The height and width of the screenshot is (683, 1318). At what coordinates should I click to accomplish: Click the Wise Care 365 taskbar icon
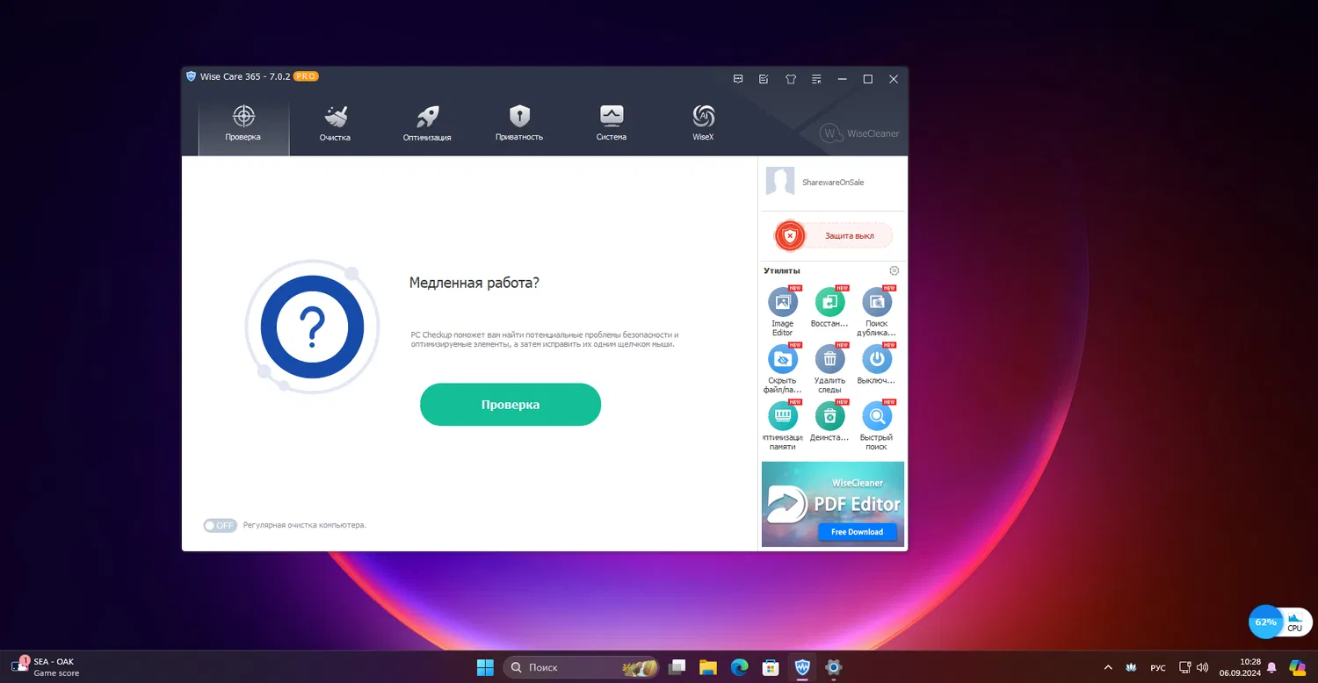pos(802,667)
